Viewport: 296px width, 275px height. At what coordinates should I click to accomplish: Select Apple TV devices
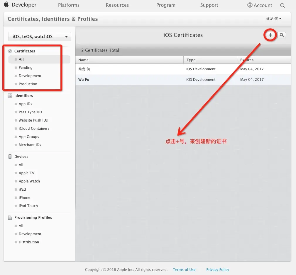coord(26,173)
